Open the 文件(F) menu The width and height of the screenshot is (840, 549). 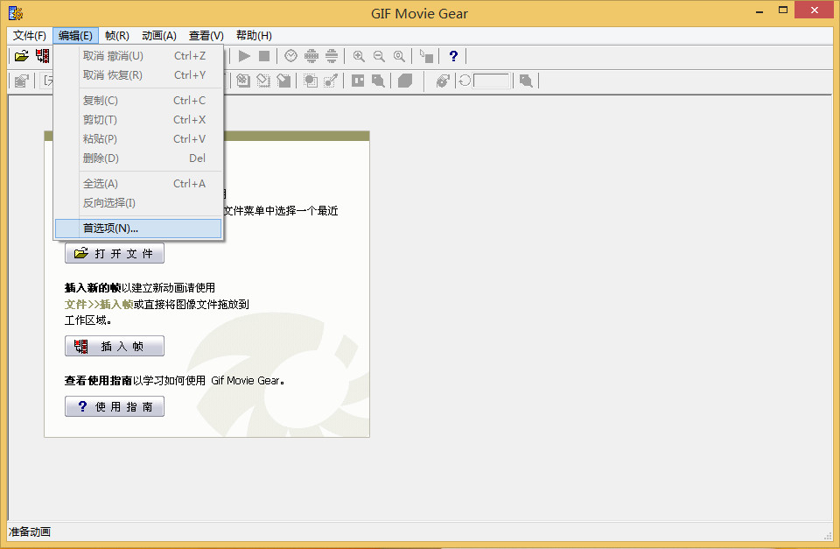(x=30, y=35)
